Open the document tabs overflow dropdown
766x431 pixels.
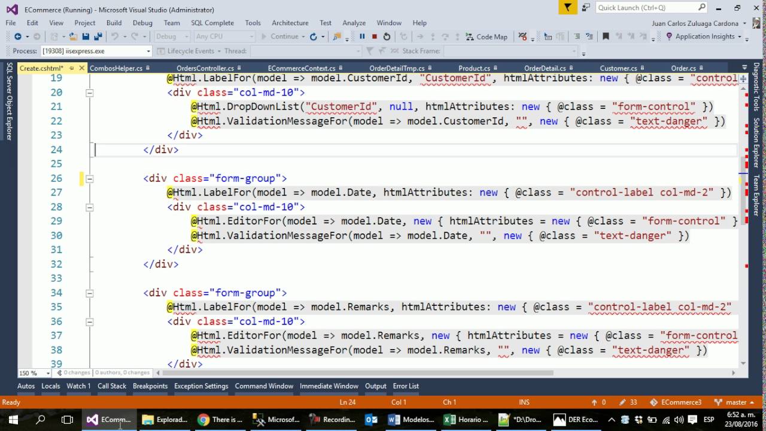pos(745,68)
